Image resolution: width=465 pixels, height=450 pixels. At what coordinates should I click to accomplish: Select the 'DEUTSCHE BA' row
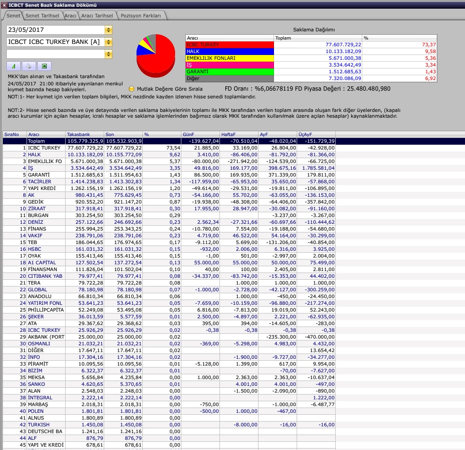(169, 432)
